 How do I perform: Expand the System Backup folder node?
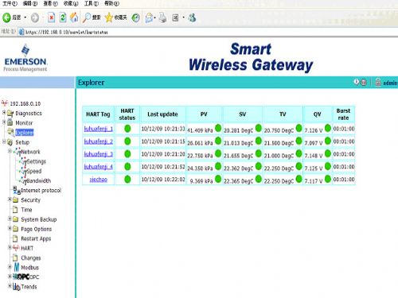[x=10, y=219]
